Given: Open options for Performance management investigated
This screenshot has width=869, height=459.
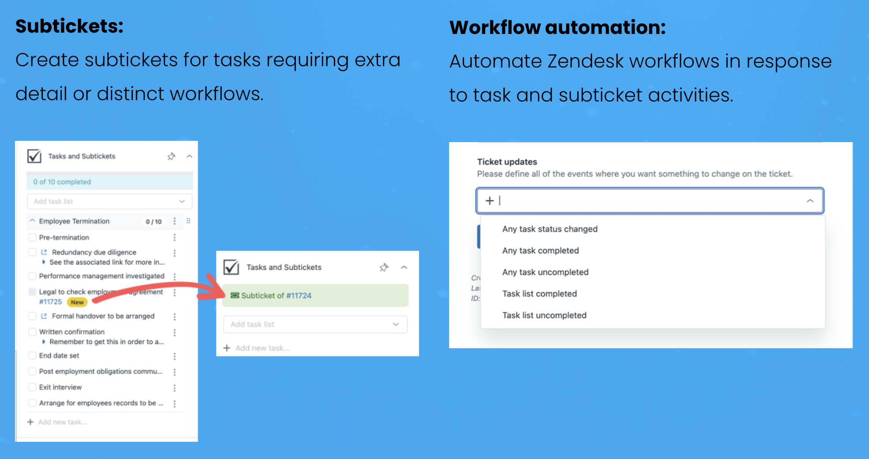Looking at the screenshot, I should (174, 277).
